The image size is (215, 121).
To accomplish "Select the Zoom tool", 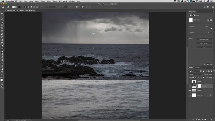I will pos(2,72).
